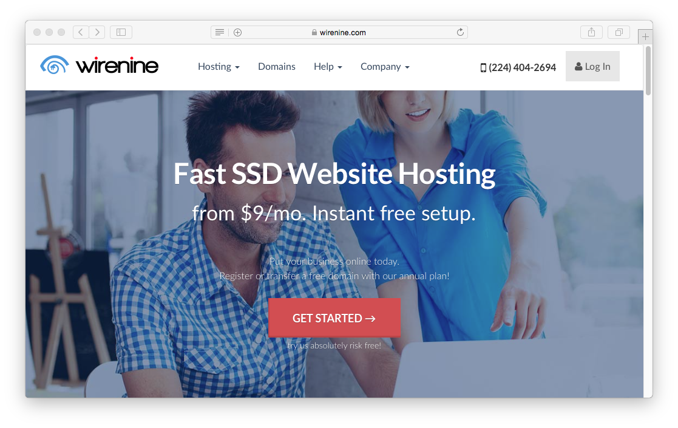Viewport: 678px width, 428px height.
Task: Click the wirenine logo
Action: point(100,66)
